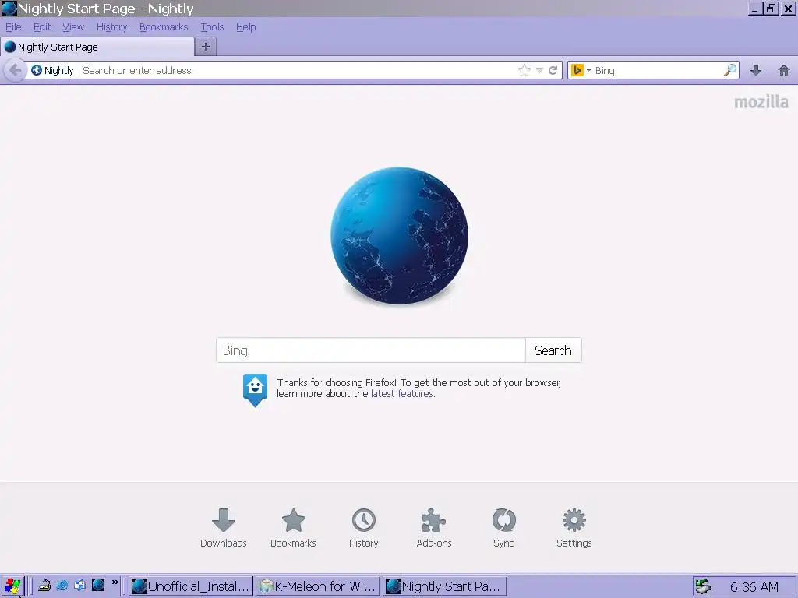Click the title bar Nightly app icon

(x=9, y=9)
